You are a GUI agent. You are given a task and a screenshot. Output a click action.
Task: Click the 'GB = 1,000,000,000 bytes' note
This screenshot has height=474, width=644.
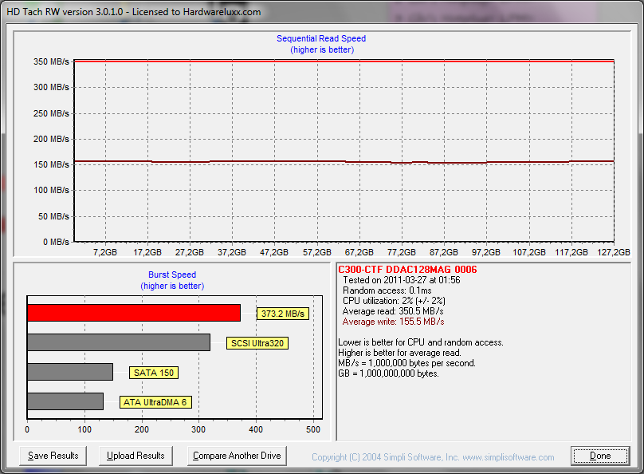pyautogui.click(x=388, y=373)
